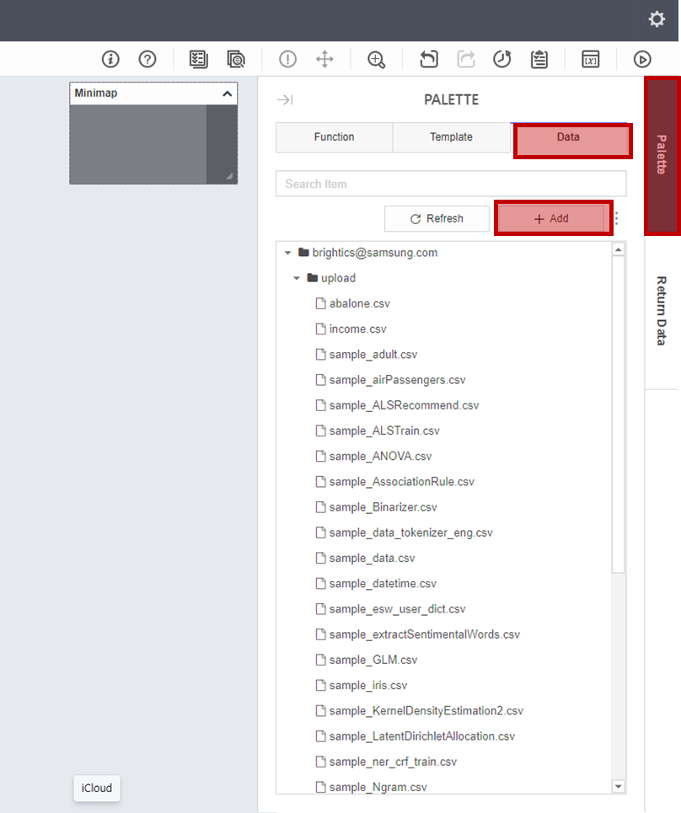Screen dimensions: 681x813
Task: Select sample_adult.csv file
Action: (373, 354)
